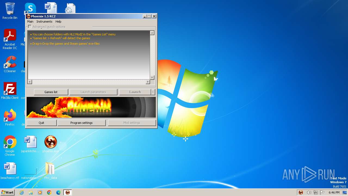
Task: Open the network tray icon
Action: coord(315,192)
